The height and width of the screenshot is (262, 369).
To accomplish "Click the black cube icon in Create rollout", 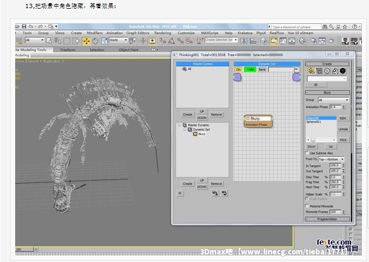I will 343,71.
